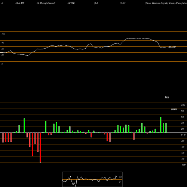Click the MR panel label
Image resolution: width=187 pixels, height=187 pixels.
[167, 97]
